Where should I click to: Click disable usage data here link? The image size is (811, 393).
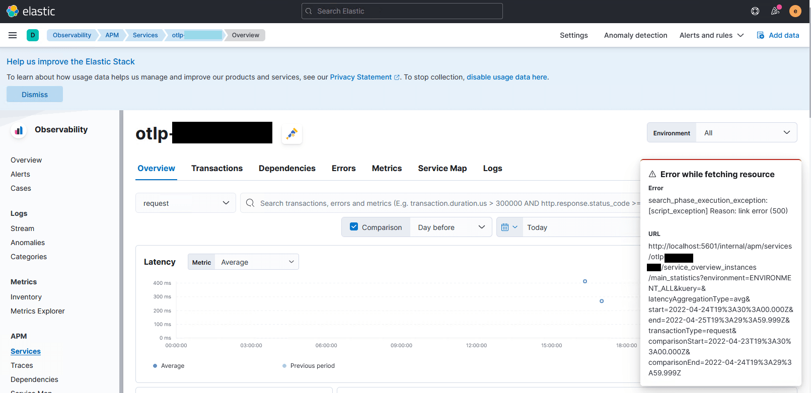507,77
